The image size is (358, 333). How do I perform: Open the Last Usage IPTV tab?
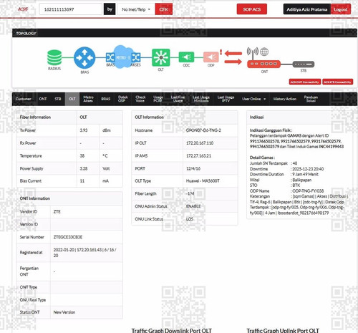[226, 99]
